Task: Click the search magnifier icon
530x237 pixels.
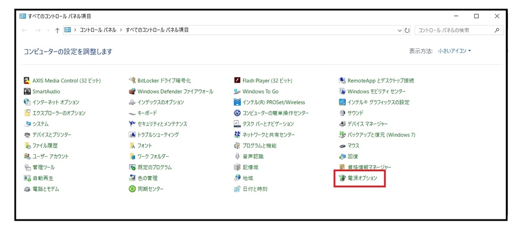Action: point(497,30)
